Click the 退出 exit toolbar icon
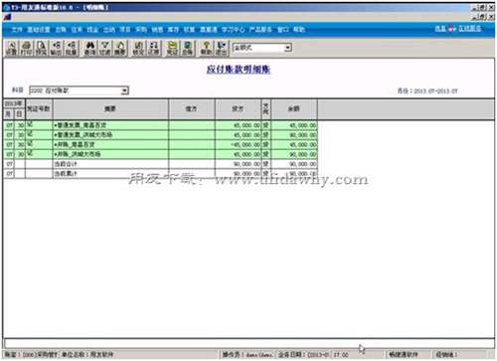497x361 pixels. point(221,48)
